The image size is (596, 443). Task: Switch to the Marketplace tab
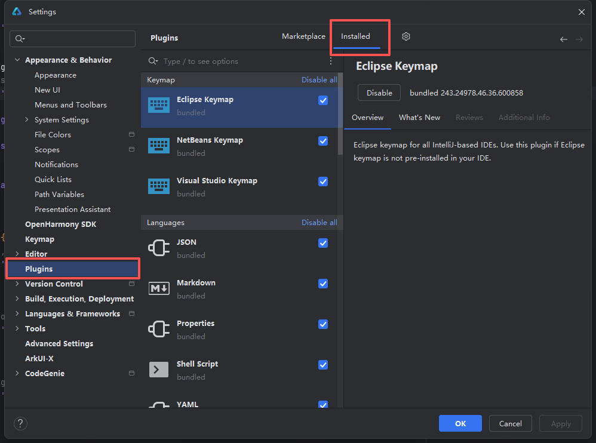coord(303,36)
